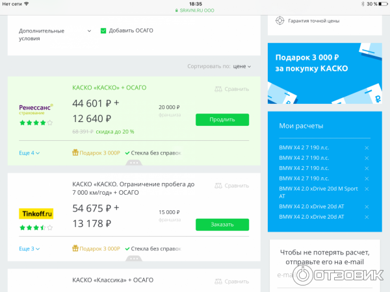The image size is (390, 292).
Task: Expand the Дополнительные условия section
Action: pyautogui.click(x=89, y=30)
